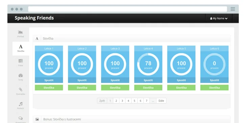Click the image icon beside Bonus section
Screen dimensions: 246x123
37,119
